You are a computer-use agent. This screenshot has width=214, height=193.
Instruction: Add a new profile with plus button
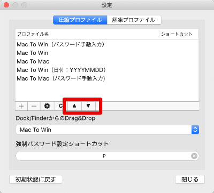pos(21,106)
